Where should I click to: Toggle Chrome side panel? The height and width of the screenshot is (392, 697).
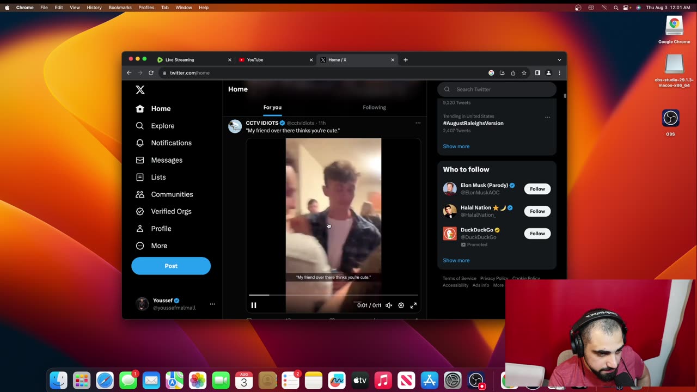click(x=537, y=73)
